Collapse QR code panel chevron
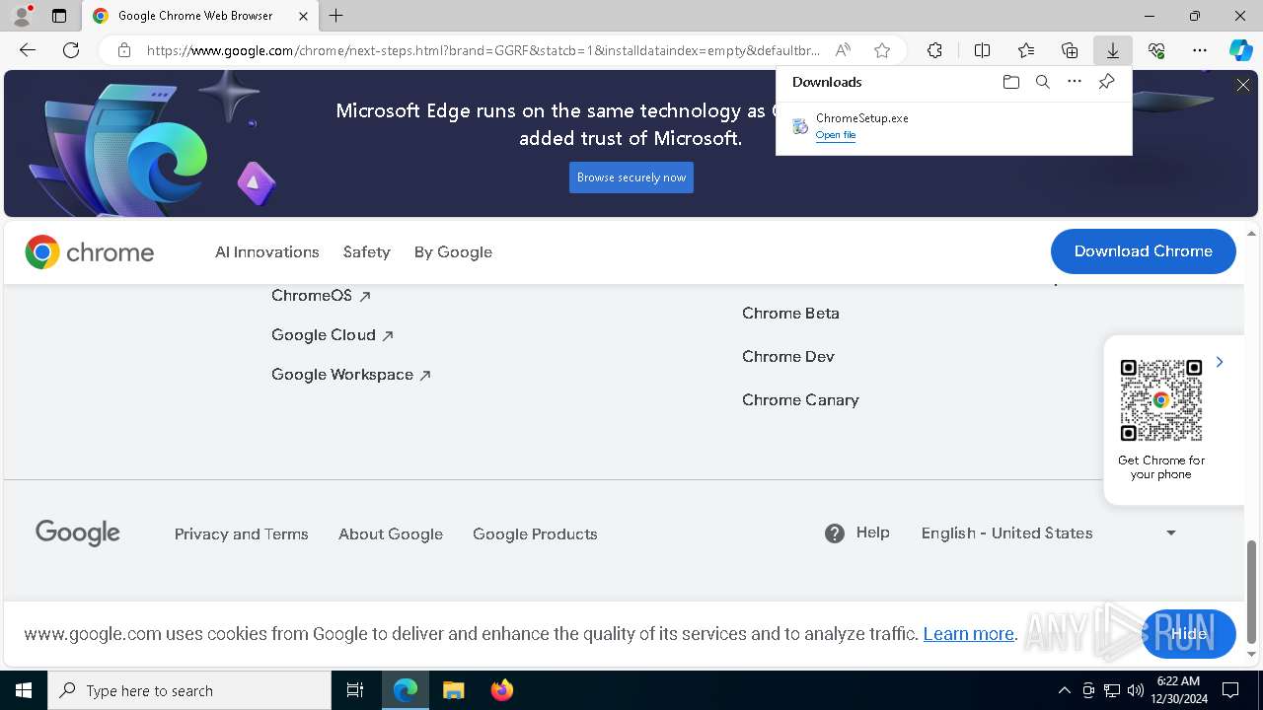1263x710 pixels. pyautogui.click(x=1220, y=363)
